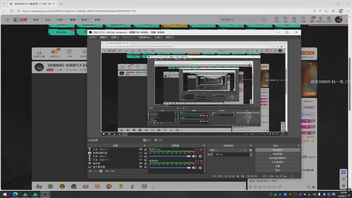The image size is (352, 198).
Task: Click Douyu search input field
Action: pos(240,20)
